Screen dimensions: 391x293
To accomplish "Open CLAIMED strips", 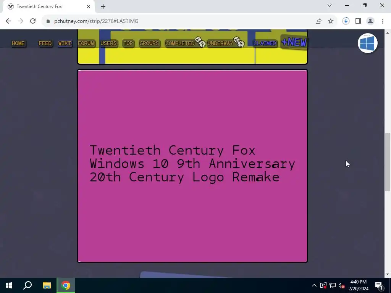I will pos(265,43).
